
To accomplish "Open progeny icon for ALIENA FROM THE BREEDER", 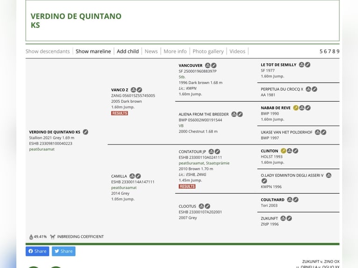I will coord(234,114).
